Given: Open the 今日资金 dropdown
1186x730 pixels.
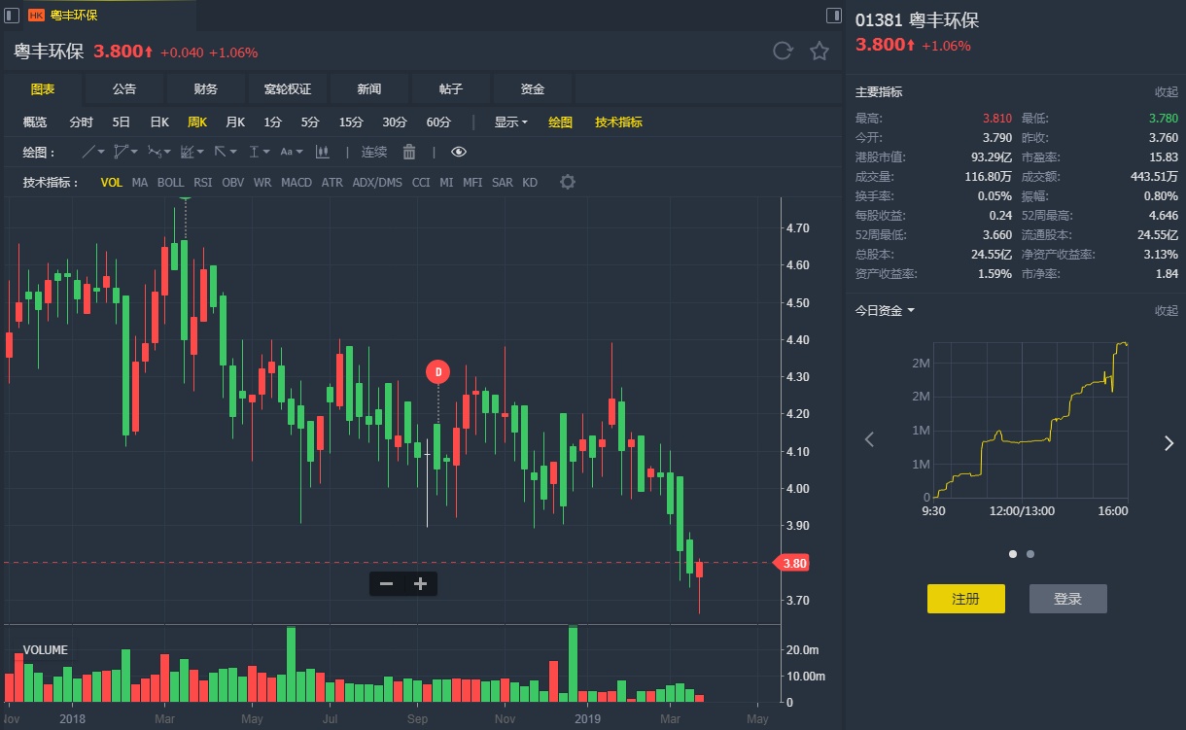Looking at the screenshot, I should 885,310.
